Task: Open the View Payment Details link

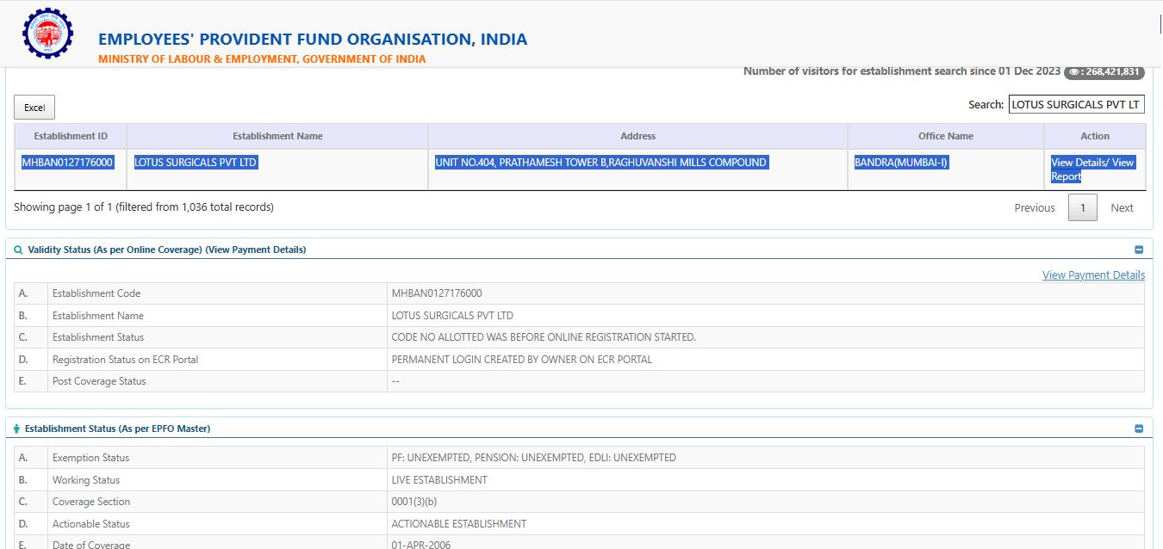Action: point(1093,275)
